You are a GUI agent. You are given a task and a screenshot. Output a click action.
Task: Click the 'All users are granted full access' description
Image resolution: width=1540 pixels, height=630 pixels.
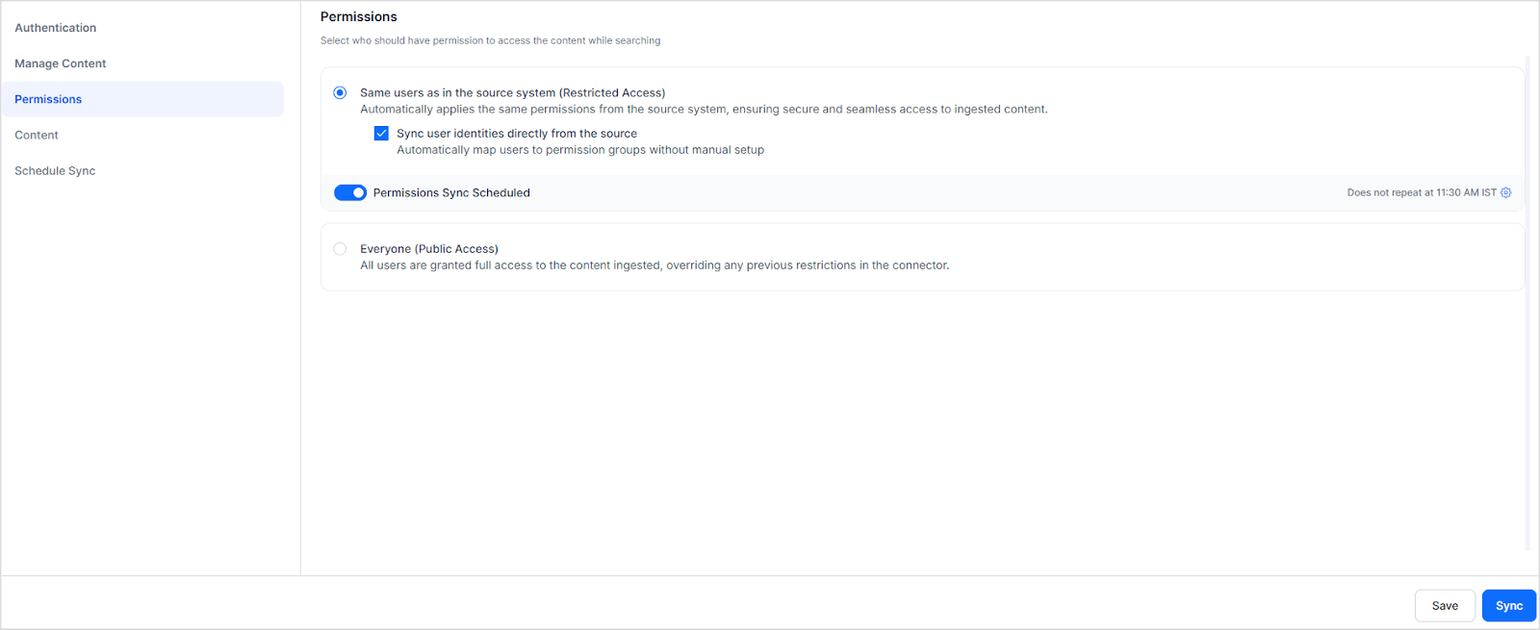[x=654, y=265]
